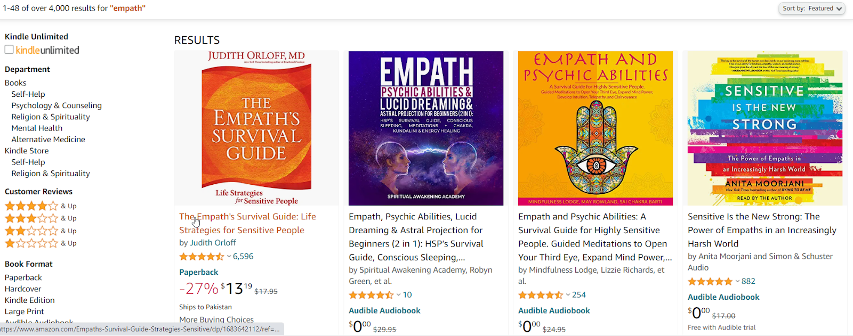Click the 1 star & Up rating filter

tap(32, 243)
